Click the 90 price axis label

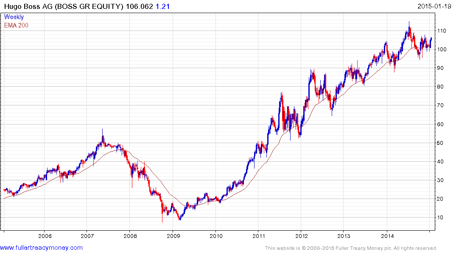click(440, 68)
